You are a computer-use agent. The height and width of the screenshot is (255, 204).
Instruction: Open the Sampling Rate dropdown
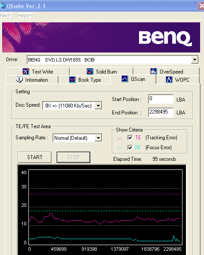click(98, 138)
